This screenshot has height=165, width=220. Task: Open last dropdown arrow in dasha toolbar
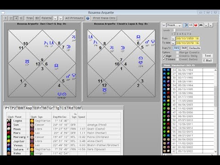(211, 25)
